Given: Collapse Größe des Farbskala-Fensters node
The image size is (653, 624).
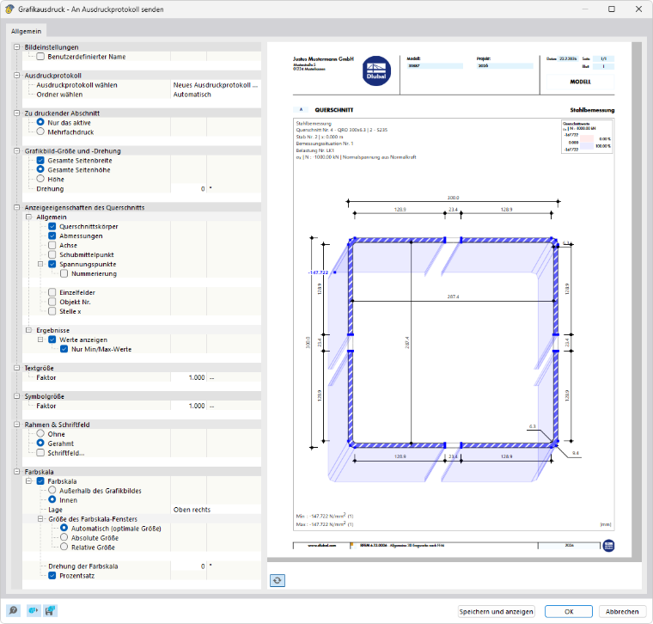Looking at the screenshot, I should (x=40, y=518).
